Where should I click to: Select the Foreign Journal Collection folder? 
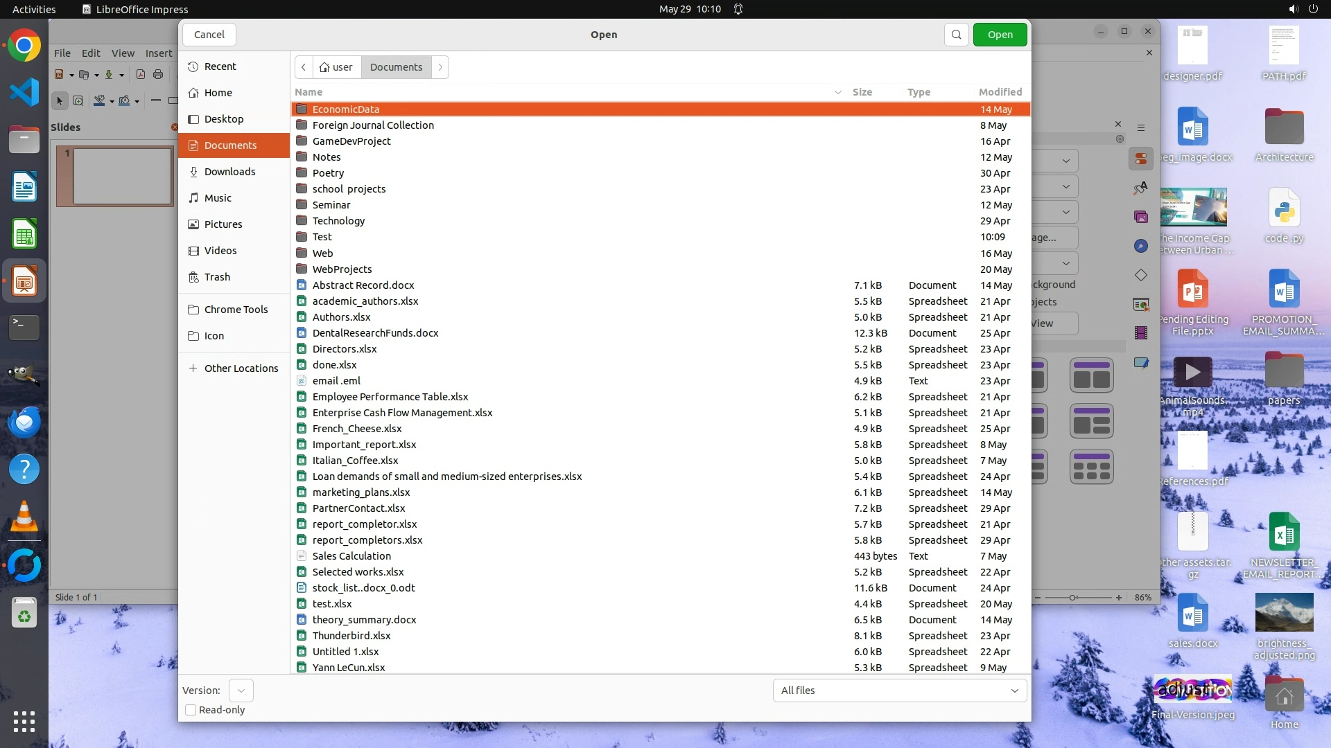click(373, 125)
